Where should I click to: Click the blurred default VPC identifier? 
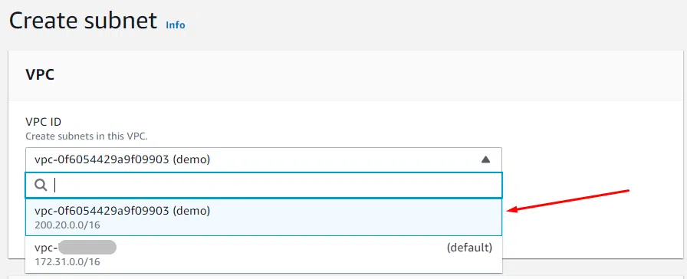pos(87,248)
